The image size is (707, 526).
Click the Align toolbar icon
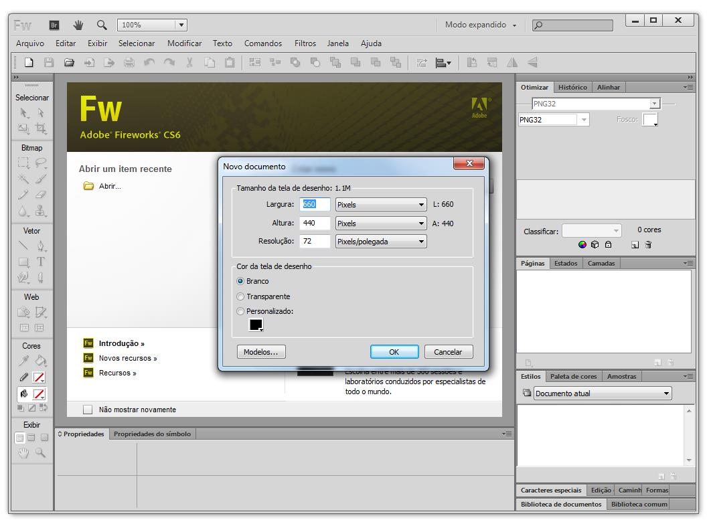(x=443, y=63)
